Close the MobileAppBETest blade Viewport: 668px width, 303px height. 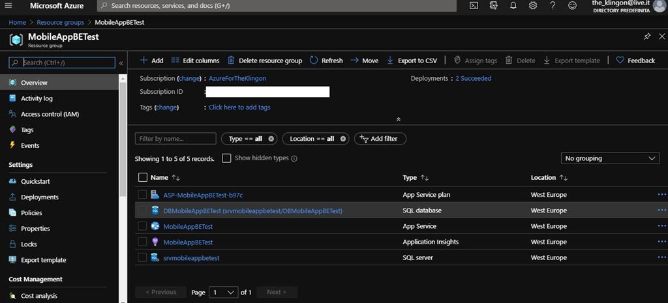[662, 36]
